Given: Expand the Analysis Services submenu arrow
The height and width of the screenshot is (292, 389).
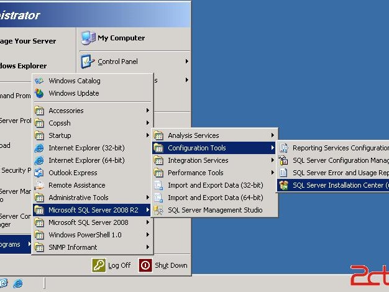Looking at the screenshot, I should [272, 135].
